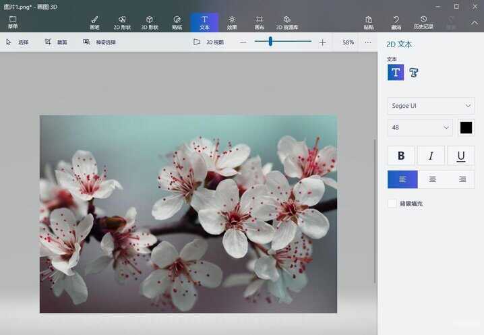This screenshot has height=335, width=484.
Task: Click the zoom percentage field 58%
Action: click(x=348, y=42)
